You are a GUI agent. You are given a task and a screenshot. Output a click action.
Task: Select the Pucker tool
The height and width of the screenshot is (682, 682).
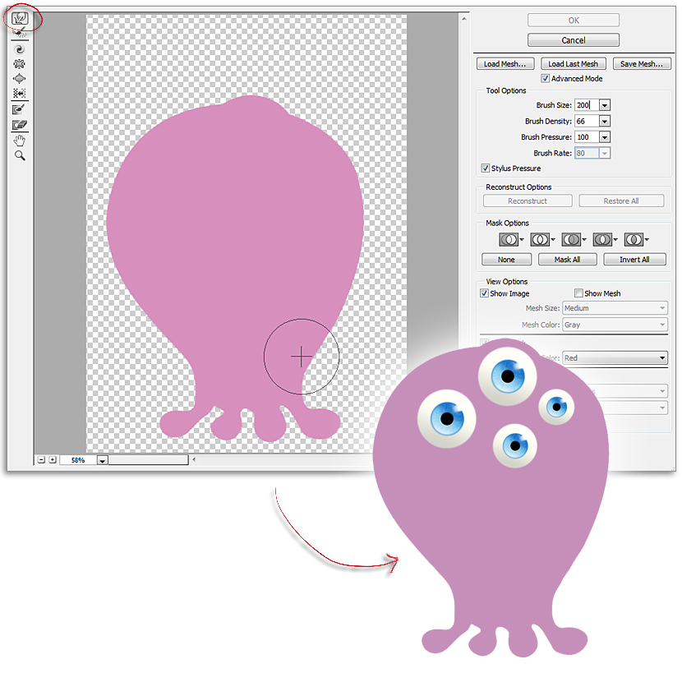tap(20, 64)
